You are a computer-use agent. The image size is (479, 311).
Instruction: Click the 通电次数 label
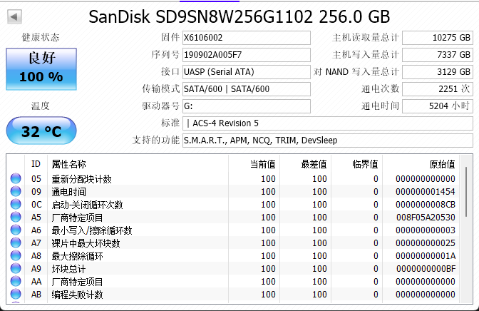pos(380,88)
